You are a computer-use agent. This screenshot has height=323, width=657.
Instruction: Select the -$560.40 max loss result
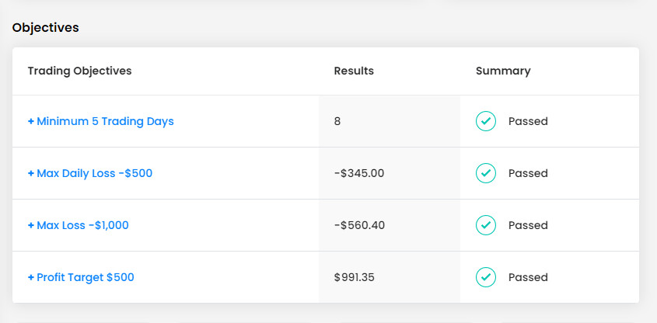[359, 225]
